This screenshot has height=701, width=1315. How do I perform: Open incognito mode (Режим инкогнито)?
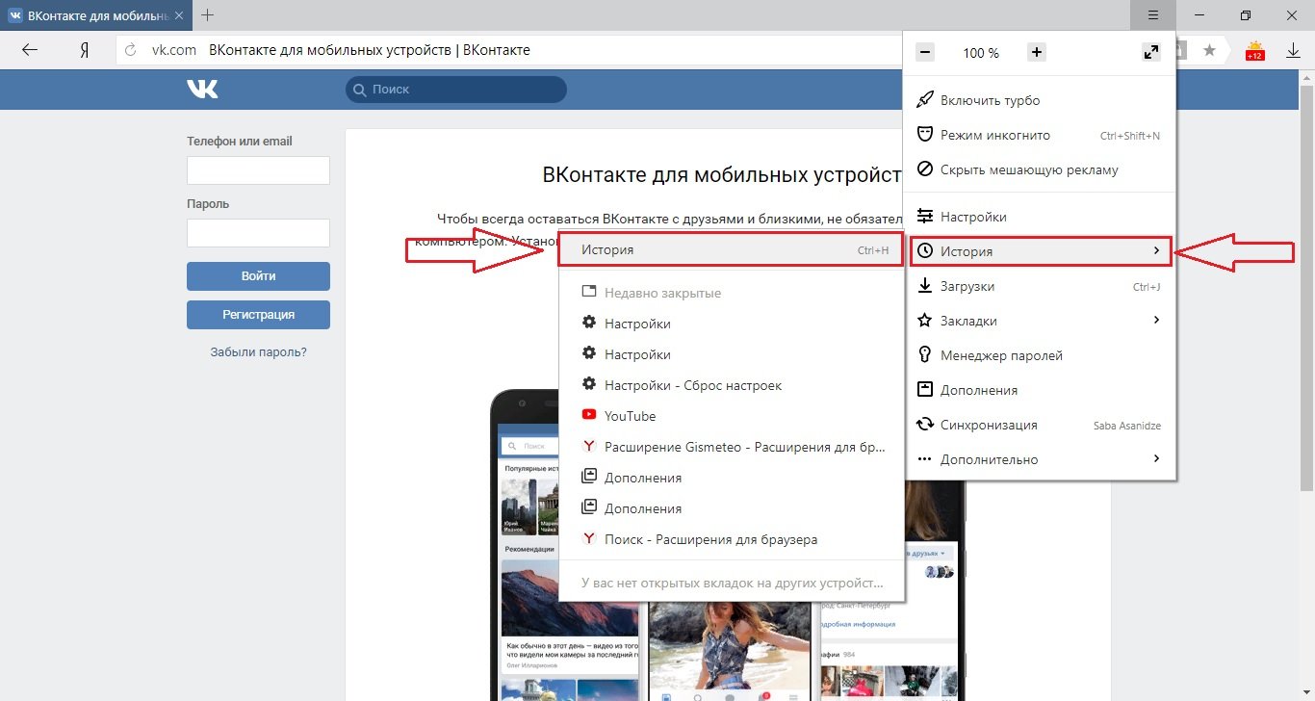click(x=1040, y=135)
